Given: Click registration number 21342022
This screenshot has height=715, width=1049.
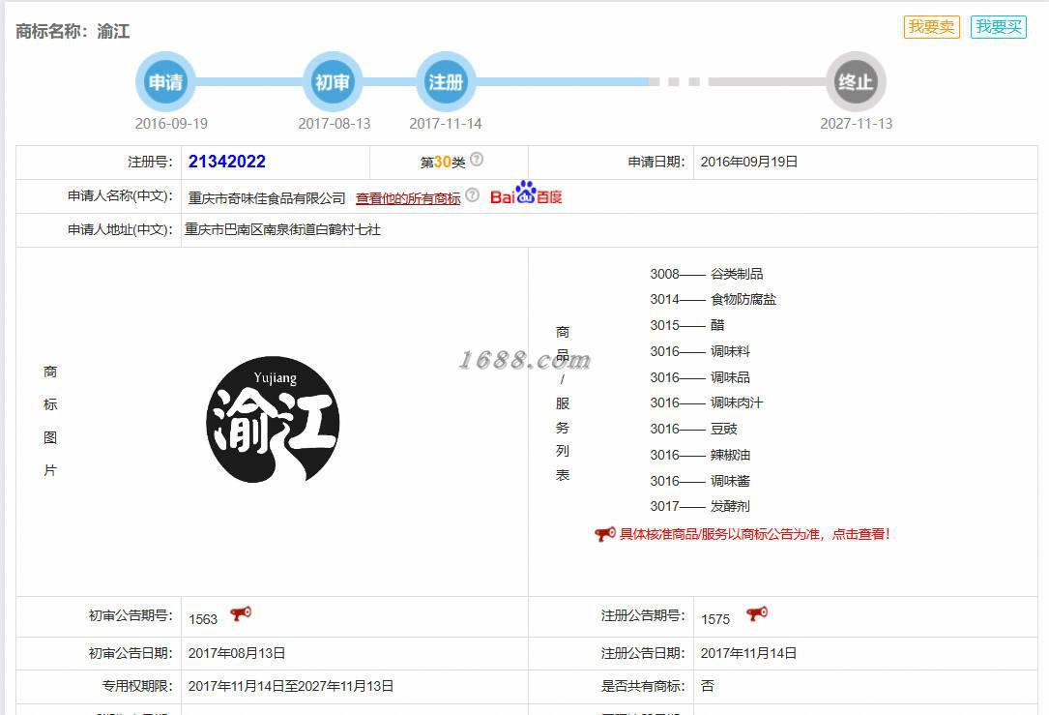Looking at the screenshot, I should pyautogui.click(x=227, y=162).
